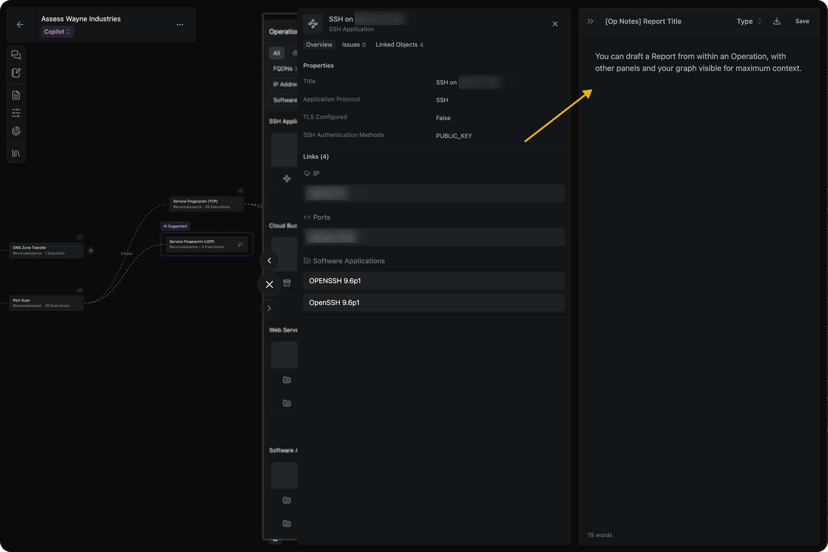Toggle the green check above Service Fingerprint (TCP)

[x=240, y=190]
